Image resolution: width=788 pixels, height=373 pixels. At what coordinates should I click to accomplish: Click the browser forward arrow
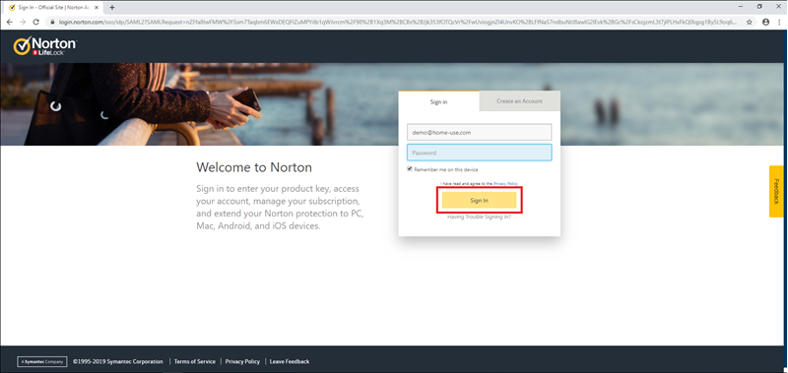click(23, 22)
